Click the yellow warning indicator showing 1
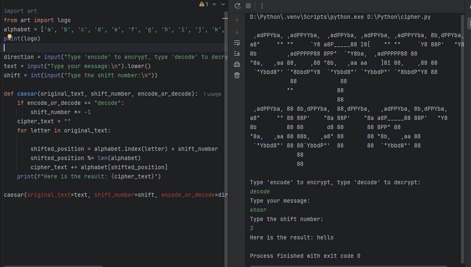The height and width of the screenshot is (267, 471). 203,4
